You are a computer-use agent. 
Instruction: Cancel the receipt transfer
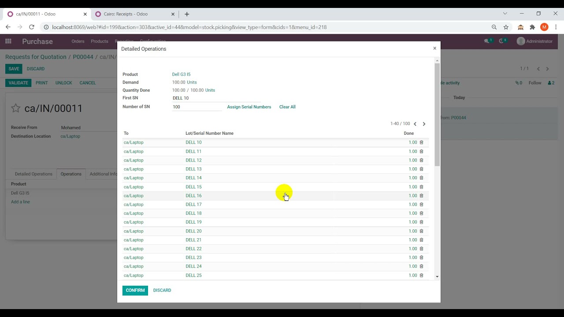click(x=87, y=83)
